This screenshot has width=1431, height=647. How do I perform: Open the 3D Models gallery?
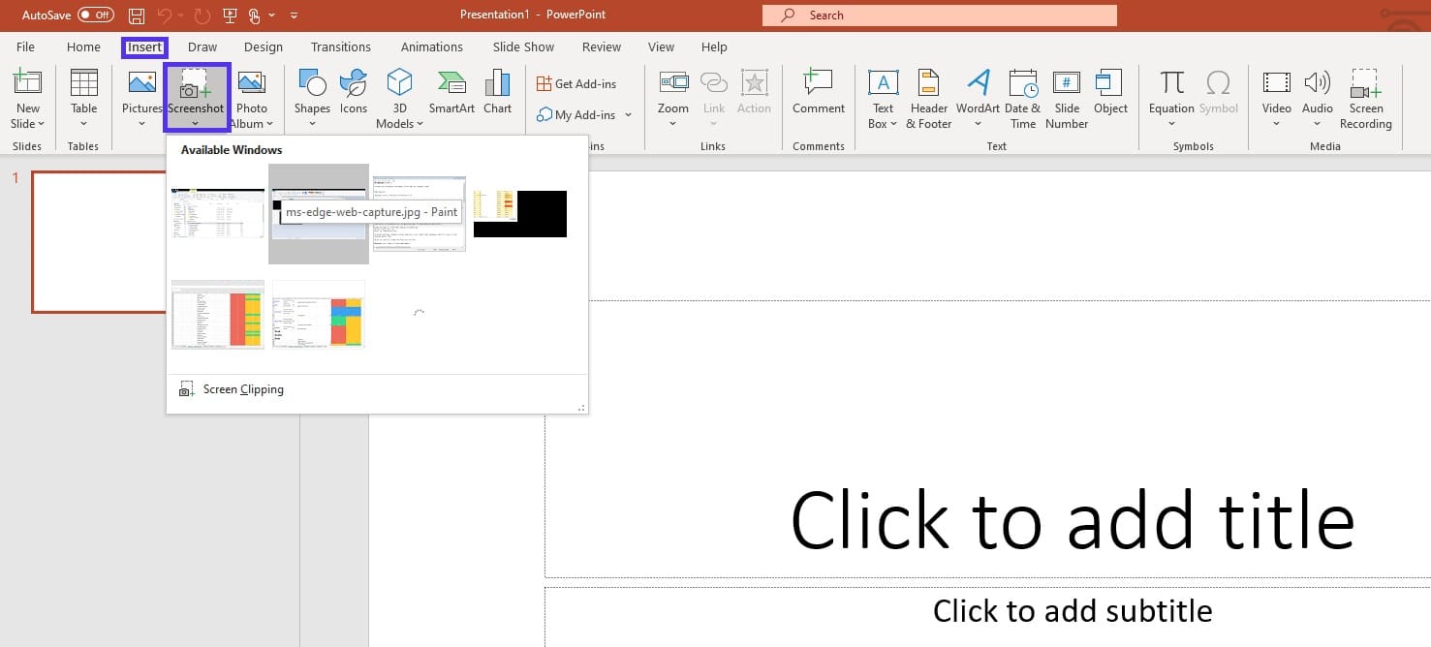click(398, 96)
